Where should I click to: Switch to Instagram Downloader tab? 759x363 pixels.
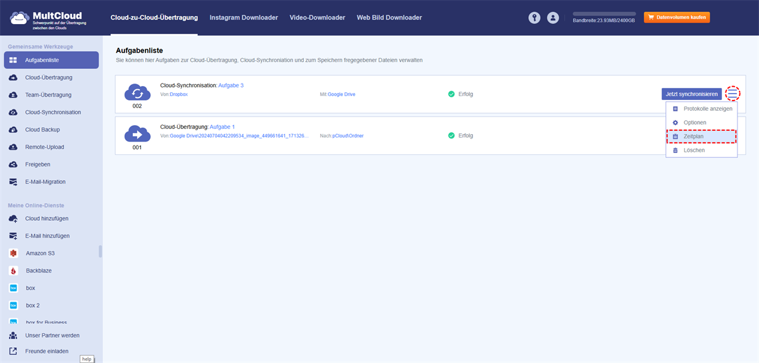244,18
